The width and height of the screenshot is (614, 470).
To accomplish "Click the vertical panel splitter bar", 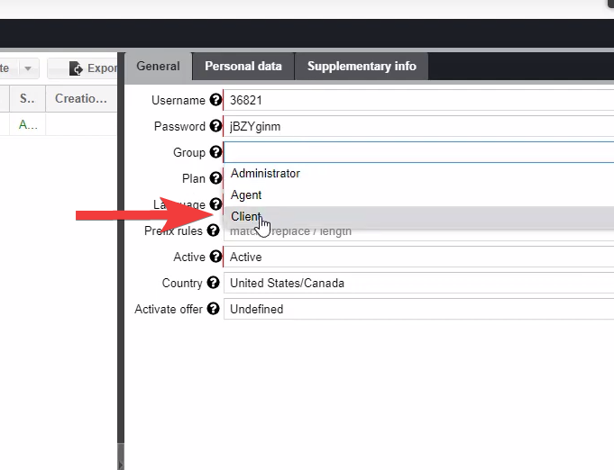I will point(121,261).
